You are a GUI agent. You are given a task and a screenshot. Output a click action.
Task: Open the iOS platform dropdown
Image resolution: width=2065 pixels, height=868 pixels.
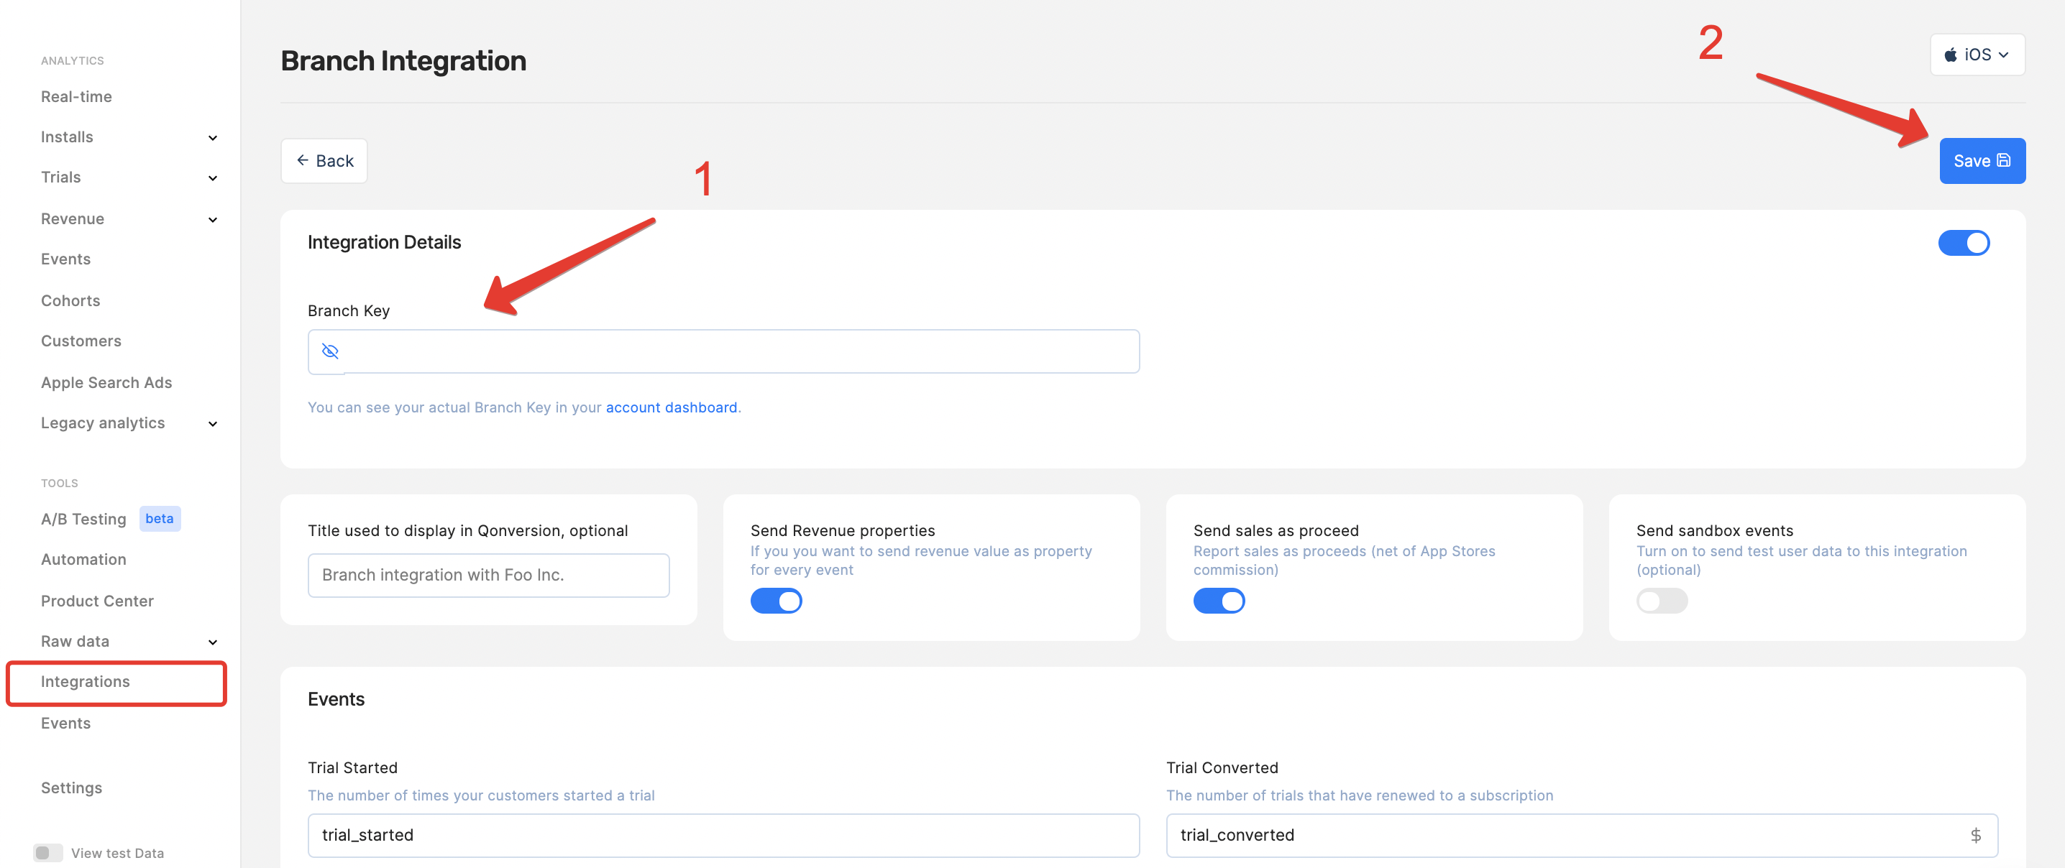(1977, 55)
